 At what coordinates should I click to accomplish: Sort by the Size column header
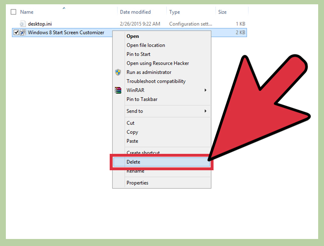[223, 12]
